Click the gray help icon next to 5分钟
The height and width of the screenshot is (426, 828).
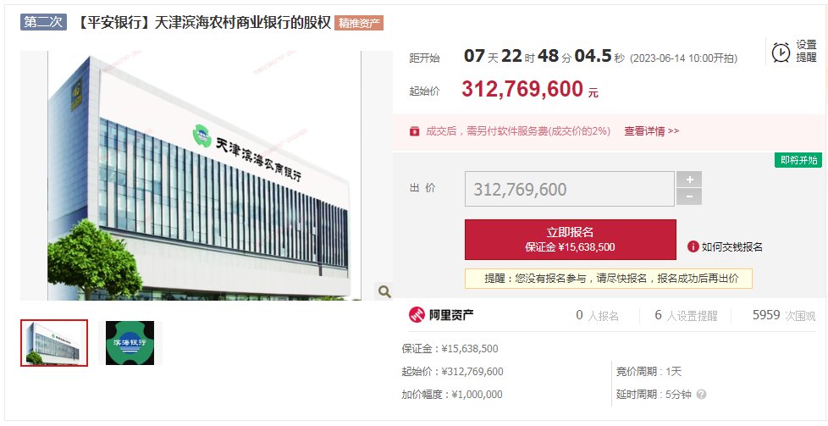701,395
